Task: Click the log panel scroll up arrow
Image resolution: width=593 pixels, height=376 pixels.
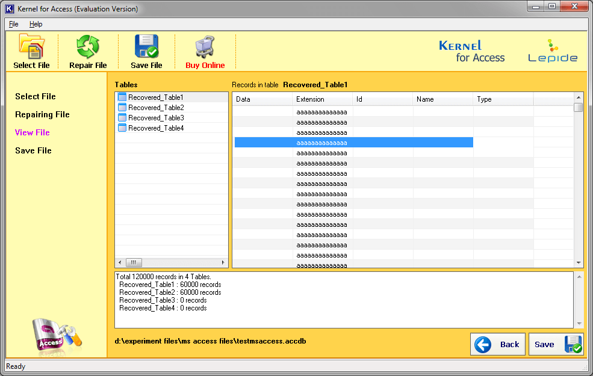Action: click(579, 277)
